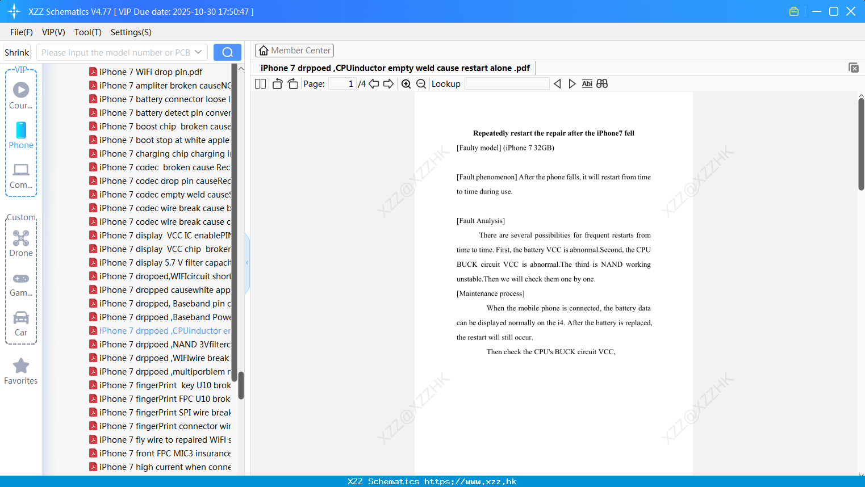The width and height of the screenshot is (865, 487).
Task: Toggle the two-page view icon
Action: pos(260,84)
